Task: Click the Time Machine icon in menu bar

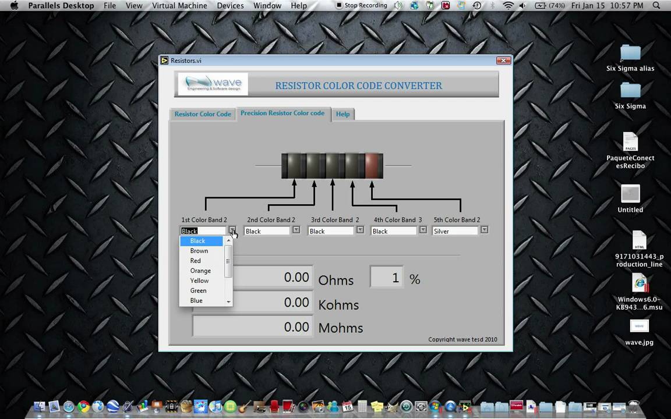Action: point(477,6)
